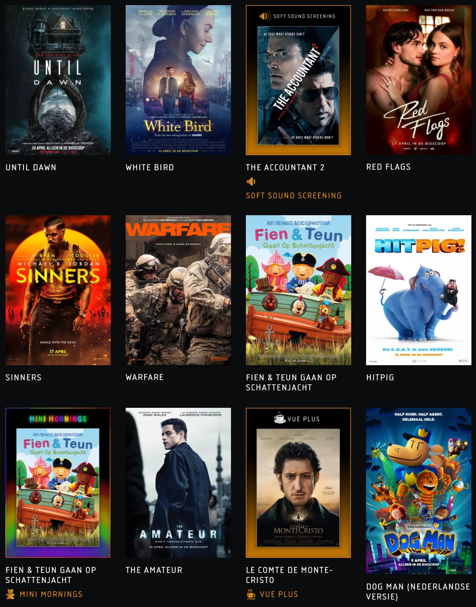Select the Sinners movie poster
Viewport: 476px width, 607px height.
(x=58, y=290)
